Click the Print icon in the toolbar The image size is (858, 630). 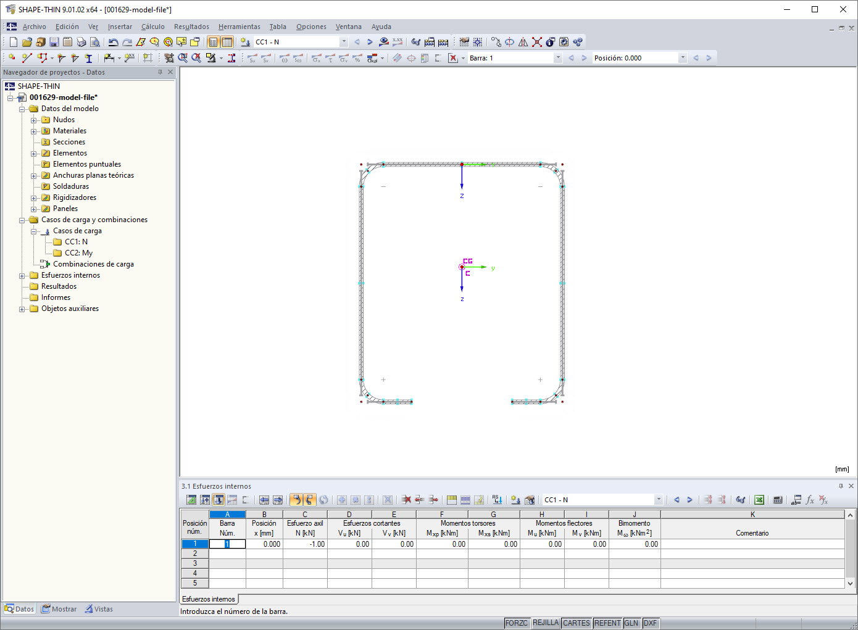pyautogui.click(x=81, y=42)
